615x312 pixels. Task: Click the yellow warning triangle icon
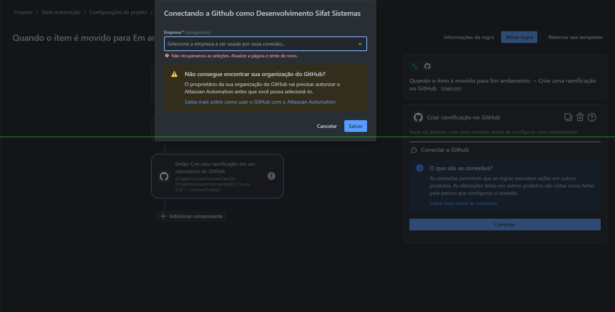tap(174, 74)
